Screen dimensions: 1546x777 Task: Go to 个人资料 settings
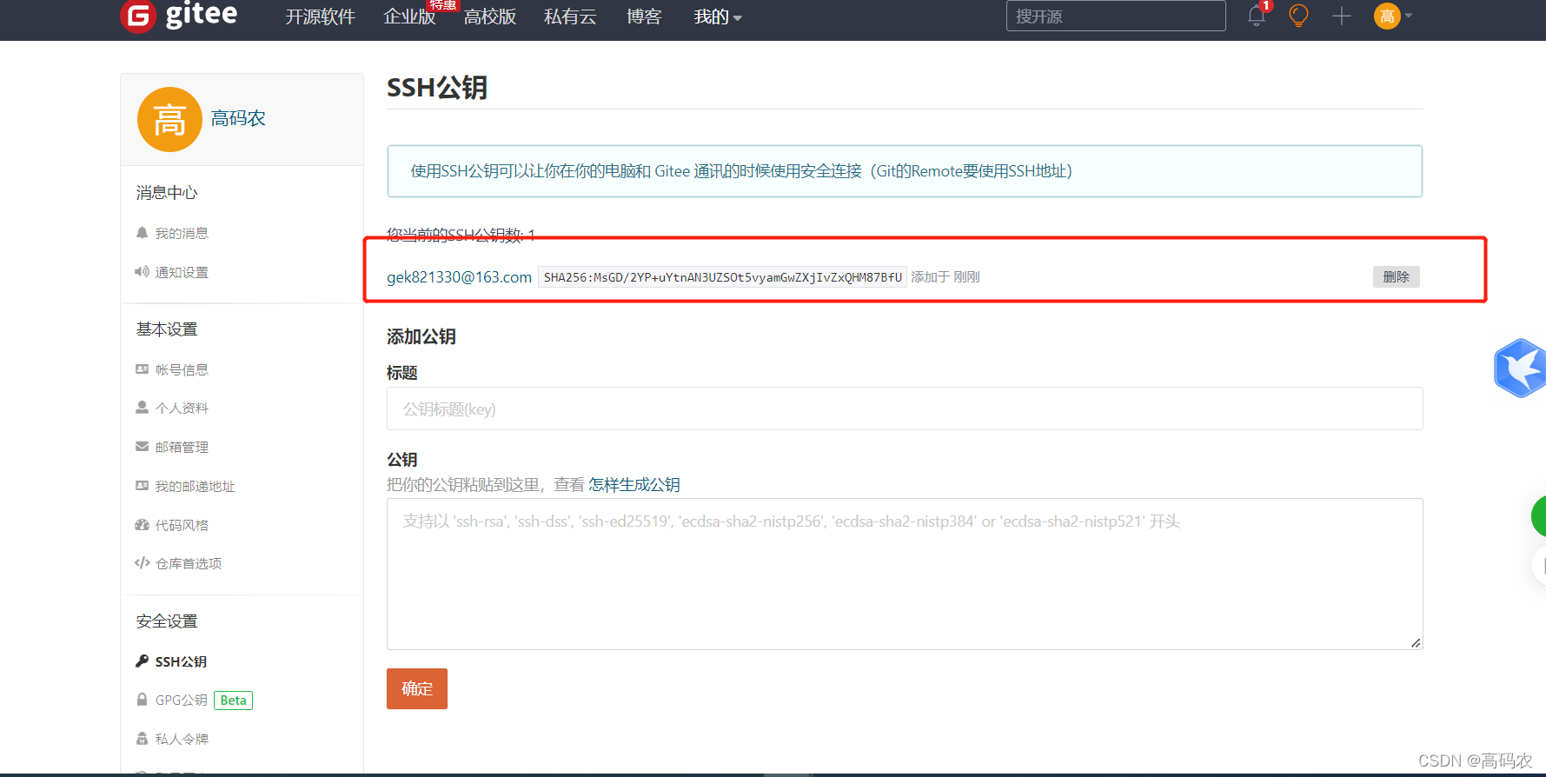coord(182,408)
